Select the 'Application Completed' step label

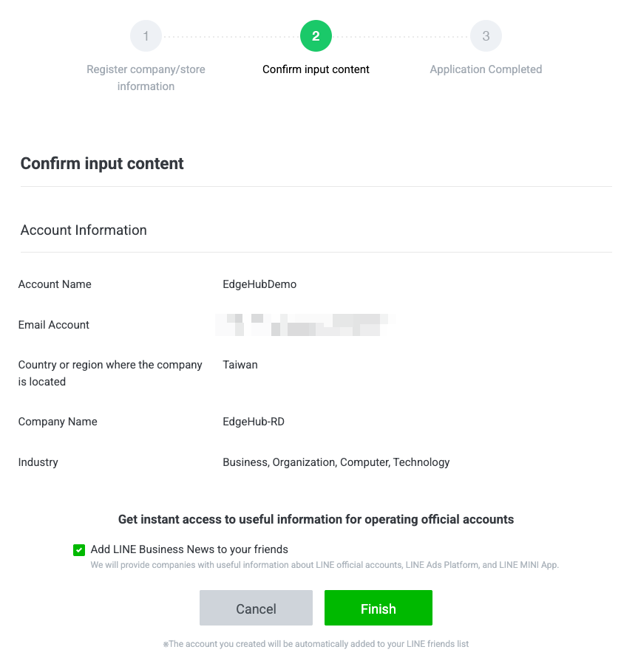click(486, 69)
